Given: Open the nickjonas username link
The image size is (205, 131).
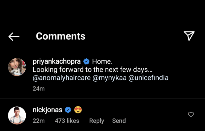Looking at the screenshot, I should click(x=48, y=110).
